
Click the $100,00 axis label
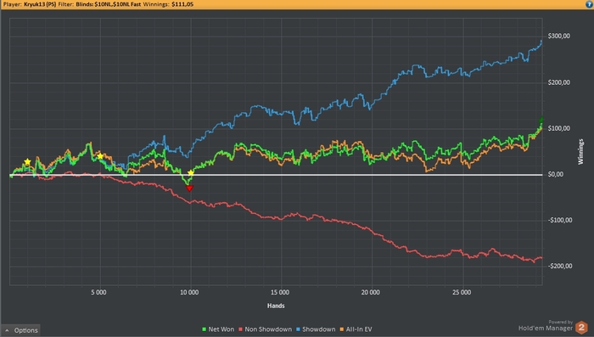tap(558, 128)
